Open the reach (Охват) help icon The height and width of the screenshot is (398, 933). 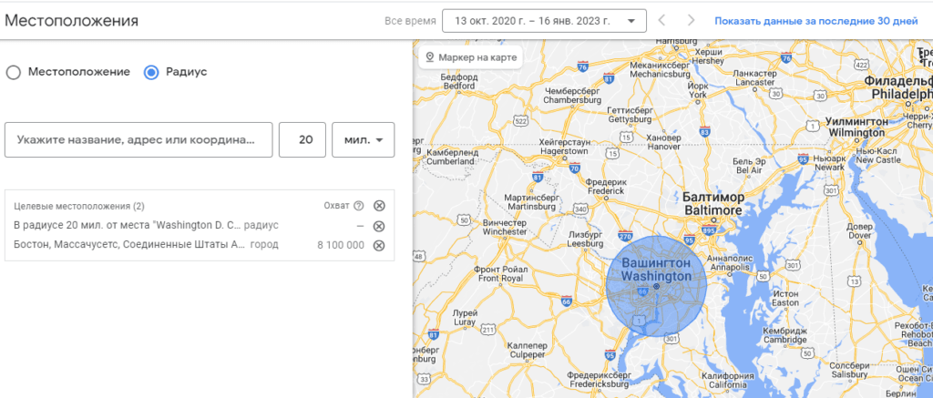(x=358, y=206)
